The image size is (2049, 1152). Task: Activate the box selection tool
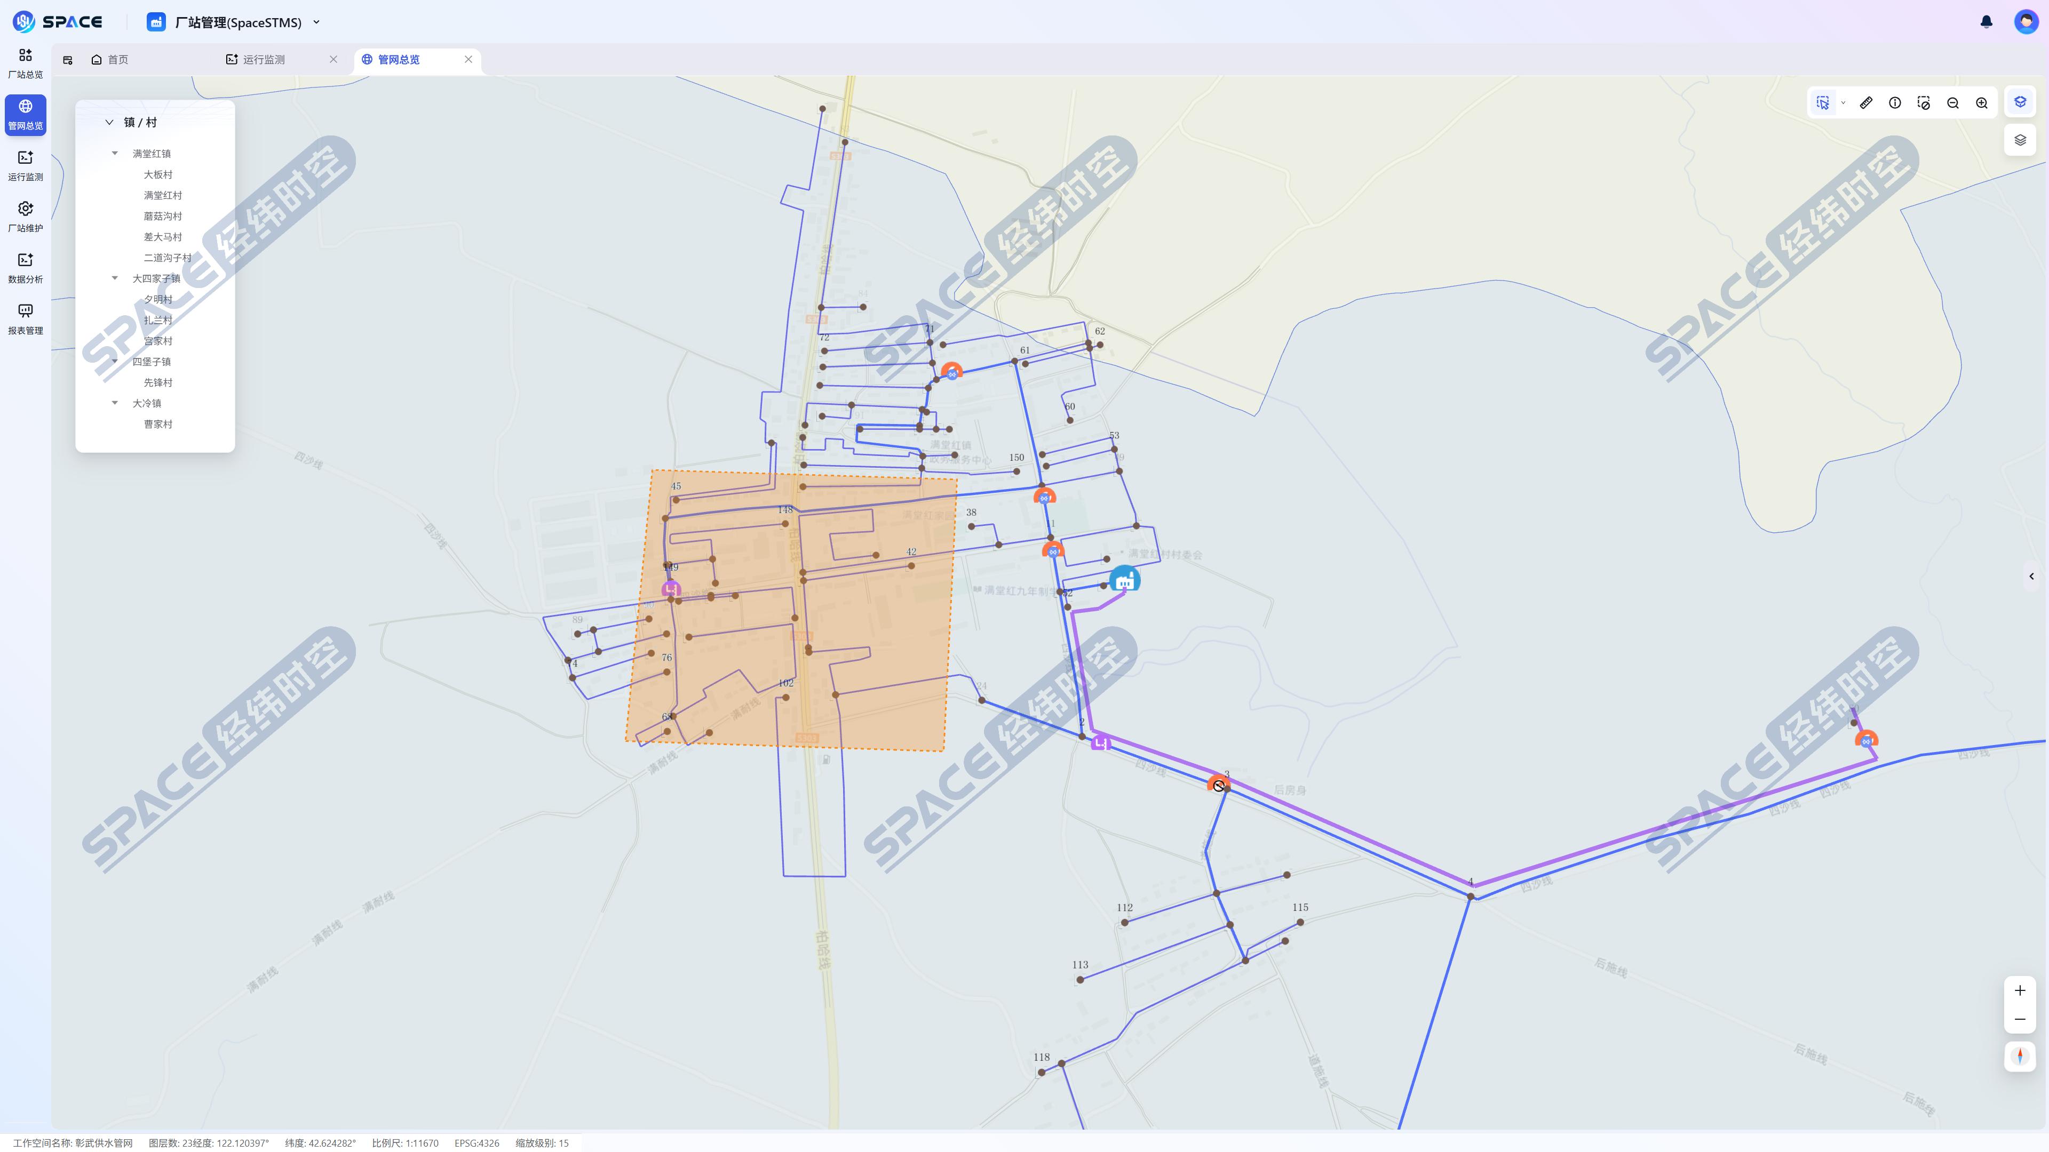coord(1822,102)
